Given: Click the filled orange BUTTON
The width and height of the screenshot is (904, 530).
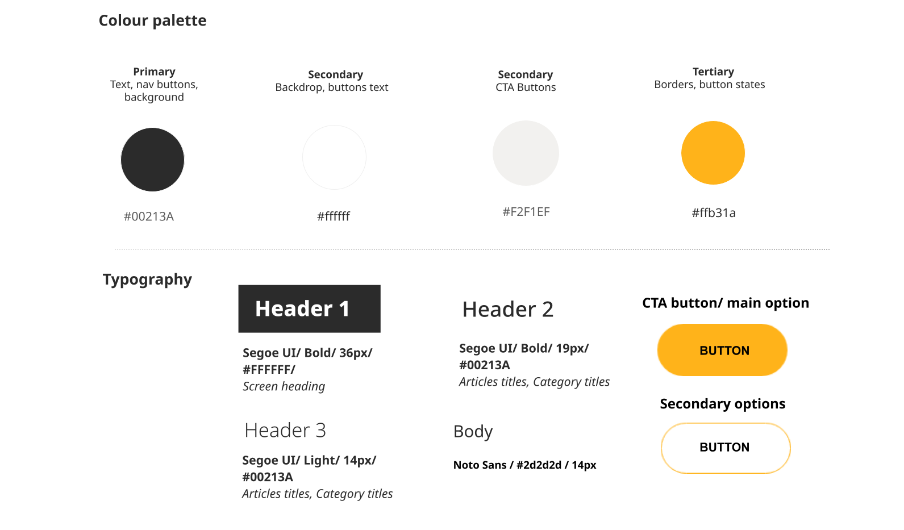Looking at the screenshot, I should (x=722, y=350).
